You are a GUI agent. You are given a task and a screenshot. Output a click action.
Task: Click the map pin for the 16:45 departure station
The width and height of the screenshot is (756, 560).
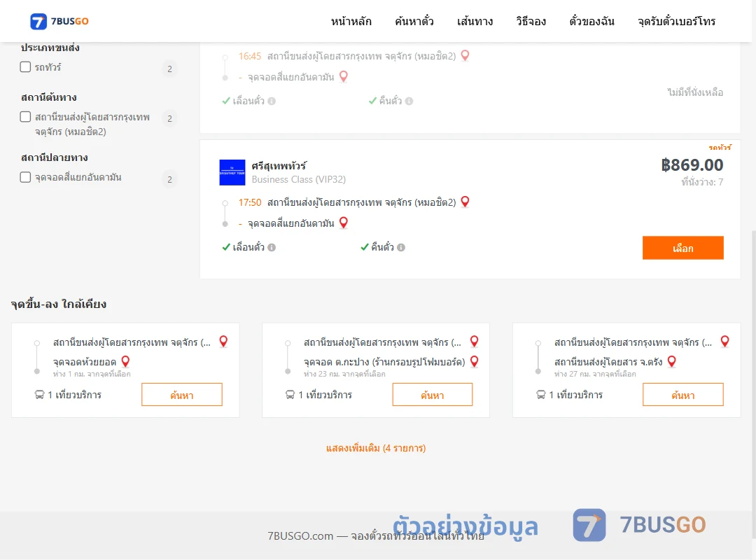(x=465, y=55)
